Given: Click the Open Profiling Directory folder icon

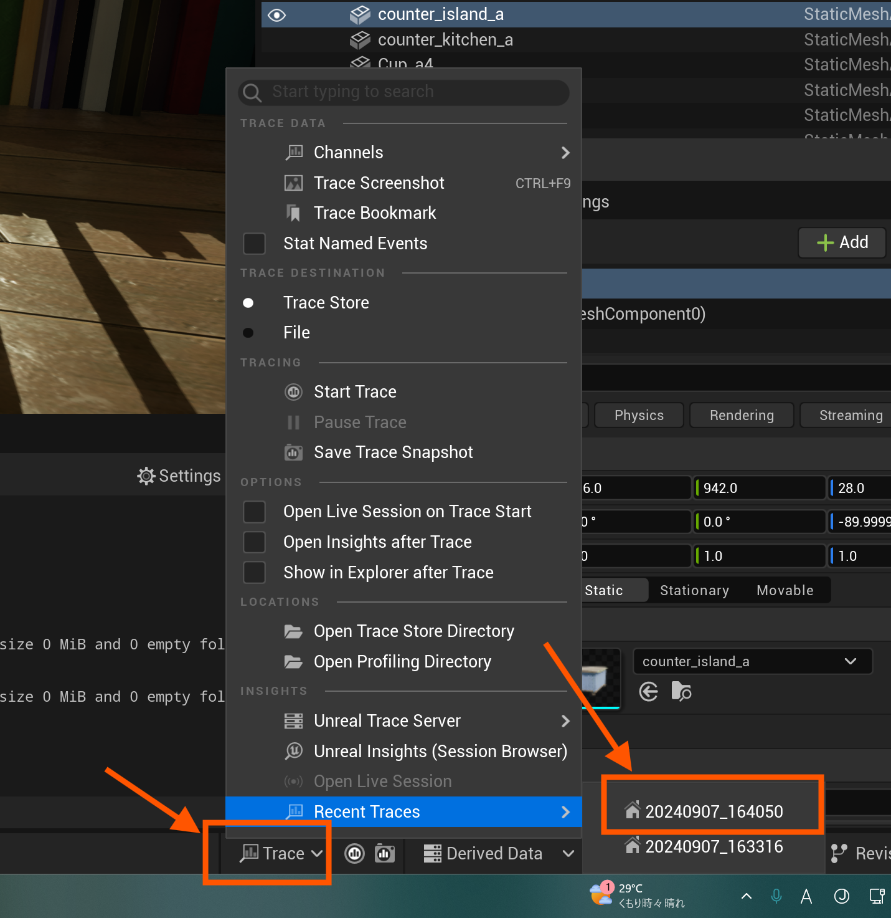Looking at the screenshot, I should (x=294, y=662).
